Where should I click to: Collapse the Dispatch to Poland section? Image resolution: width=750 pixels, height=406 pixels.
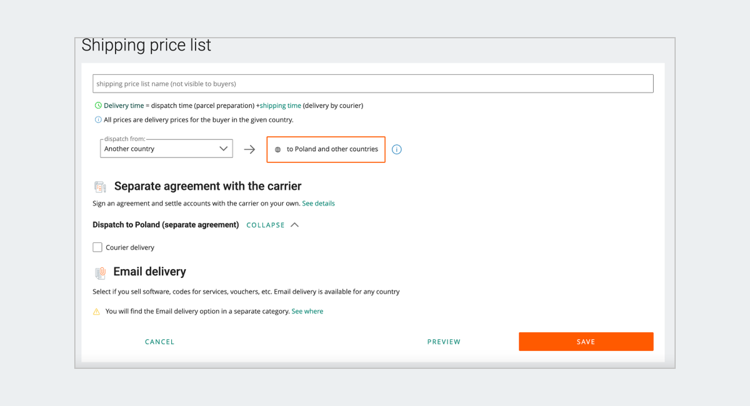(266, 225)
